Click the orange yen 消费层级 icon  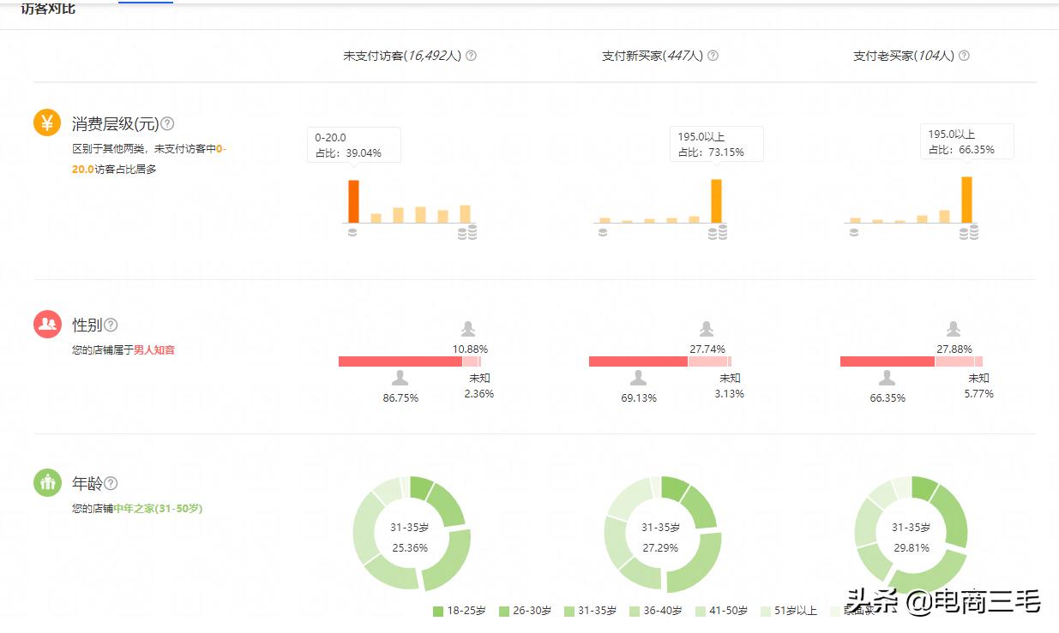coord(47,122)
